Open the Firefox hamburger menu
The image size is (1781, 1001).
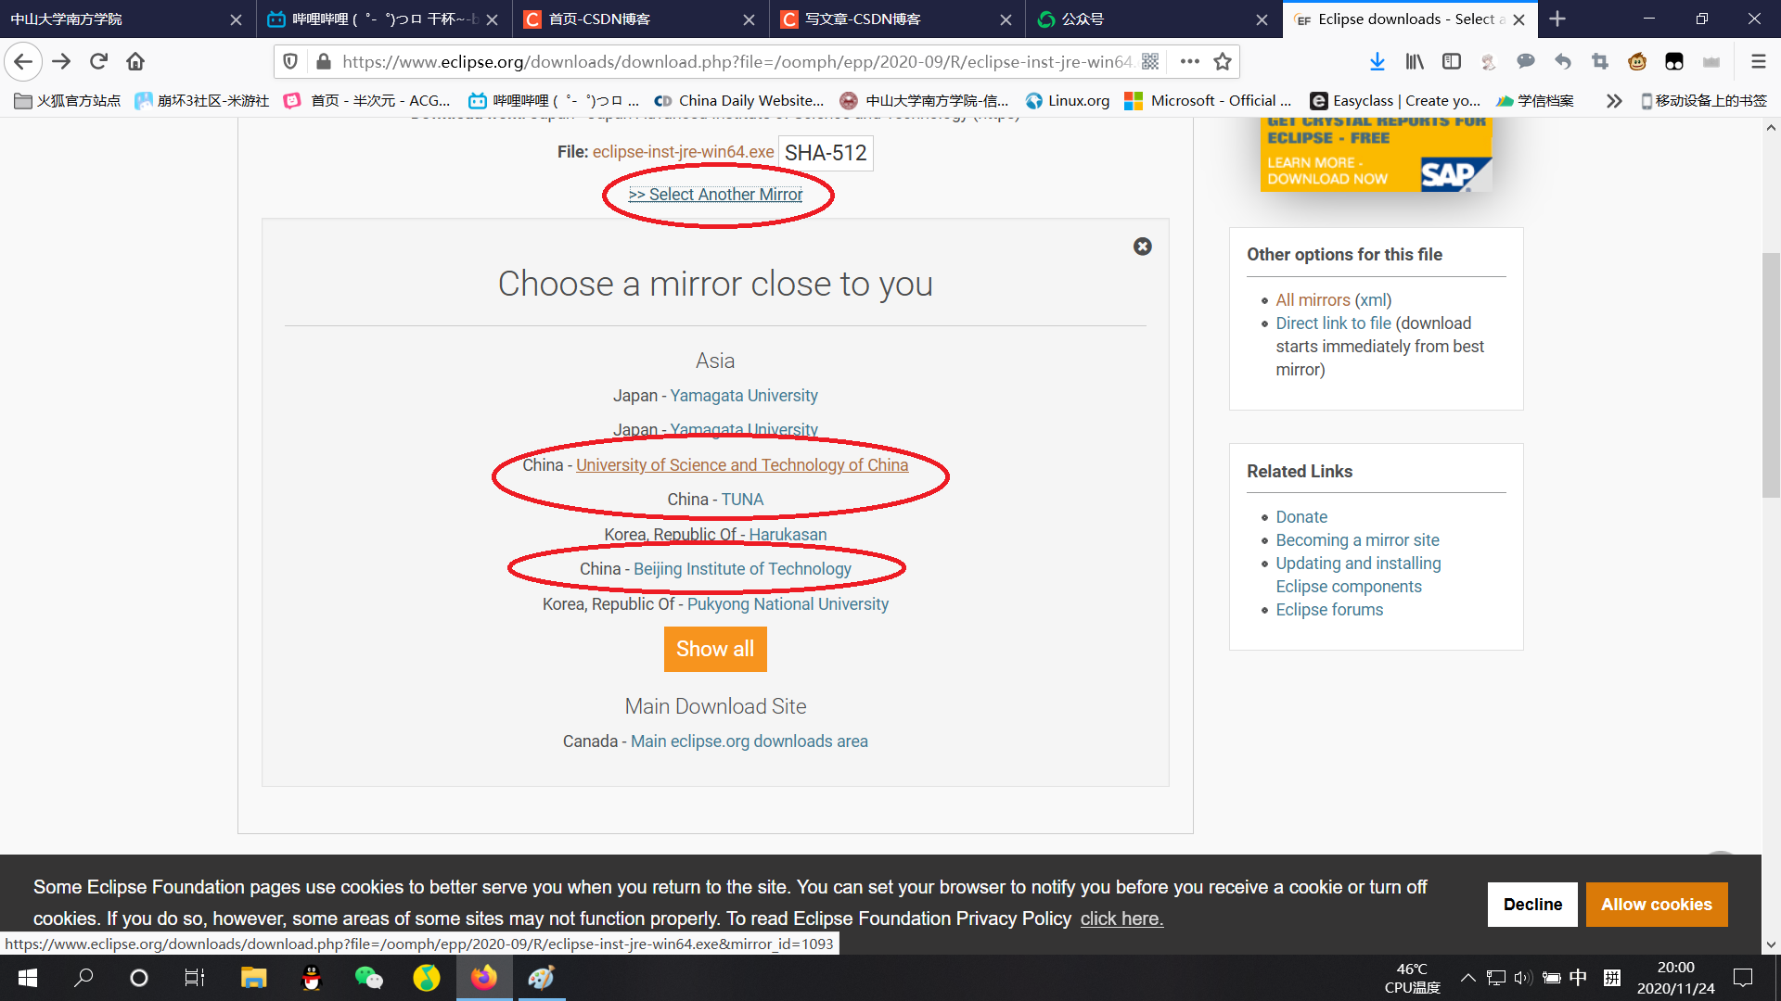[1758, 61]
